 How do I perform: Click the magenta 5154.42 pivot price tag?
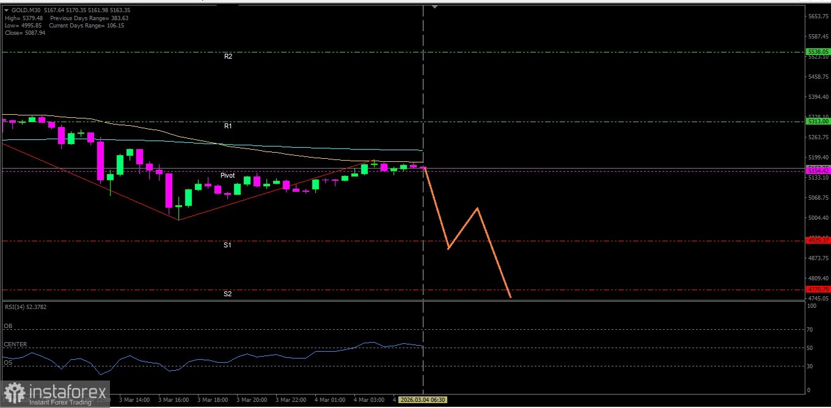pos(817,171)
